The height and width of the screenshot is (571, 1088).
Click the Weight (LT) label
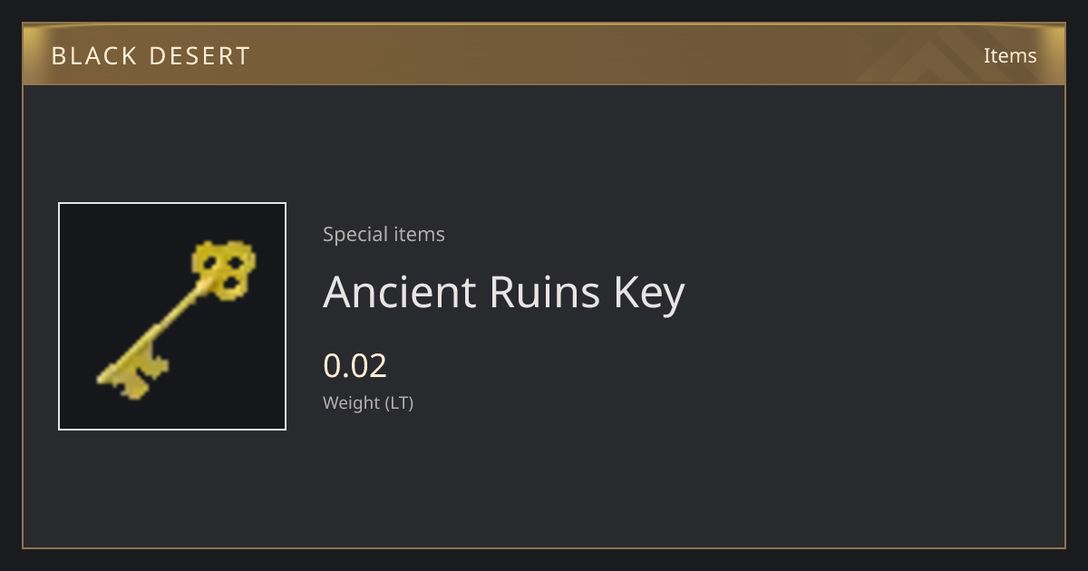coord(368,402)
